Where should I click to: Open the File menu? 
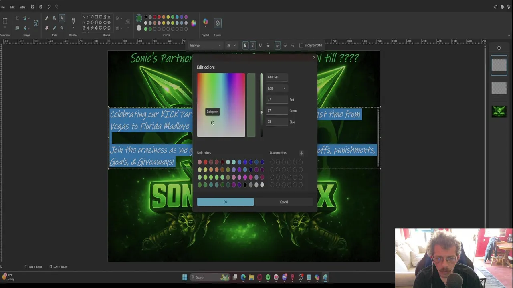[x=3, y=7]
